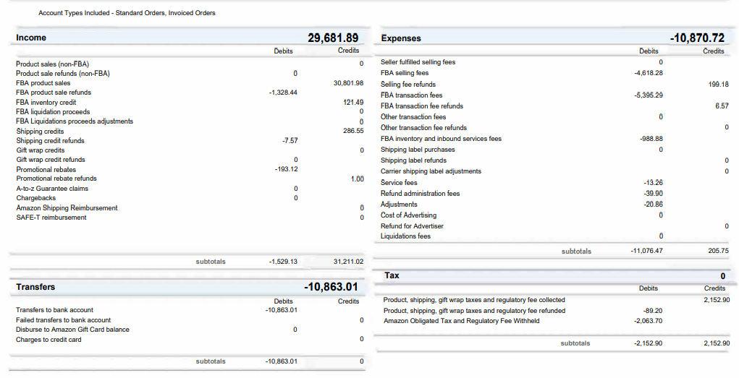The height and width of the screenshot is (378, 739).
Task: Click 'Account Types Included' header line
Action: [x=127, y=13]
